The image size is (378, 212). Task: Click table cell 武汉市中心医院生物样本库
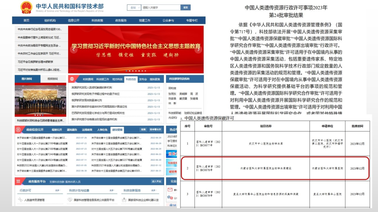266,144
